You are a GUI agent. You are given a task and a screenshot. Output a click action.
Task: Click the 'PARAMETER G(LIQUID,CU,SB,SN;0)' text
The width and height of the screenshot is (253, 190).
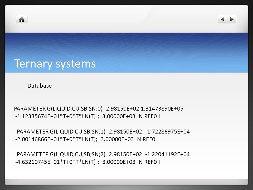(x=58, y=109)
